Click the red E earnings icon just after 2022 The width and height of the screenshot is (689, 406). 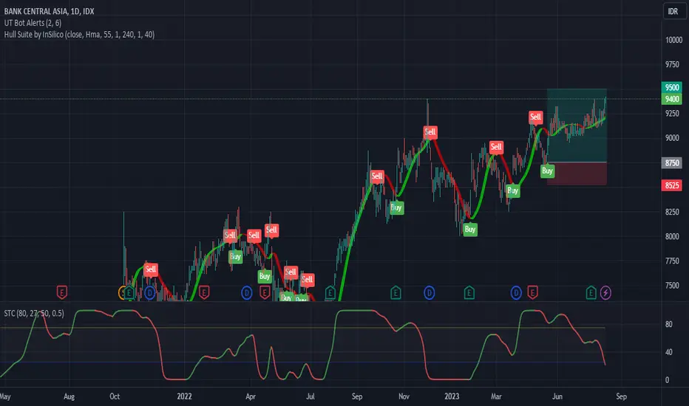coord(204,292)
